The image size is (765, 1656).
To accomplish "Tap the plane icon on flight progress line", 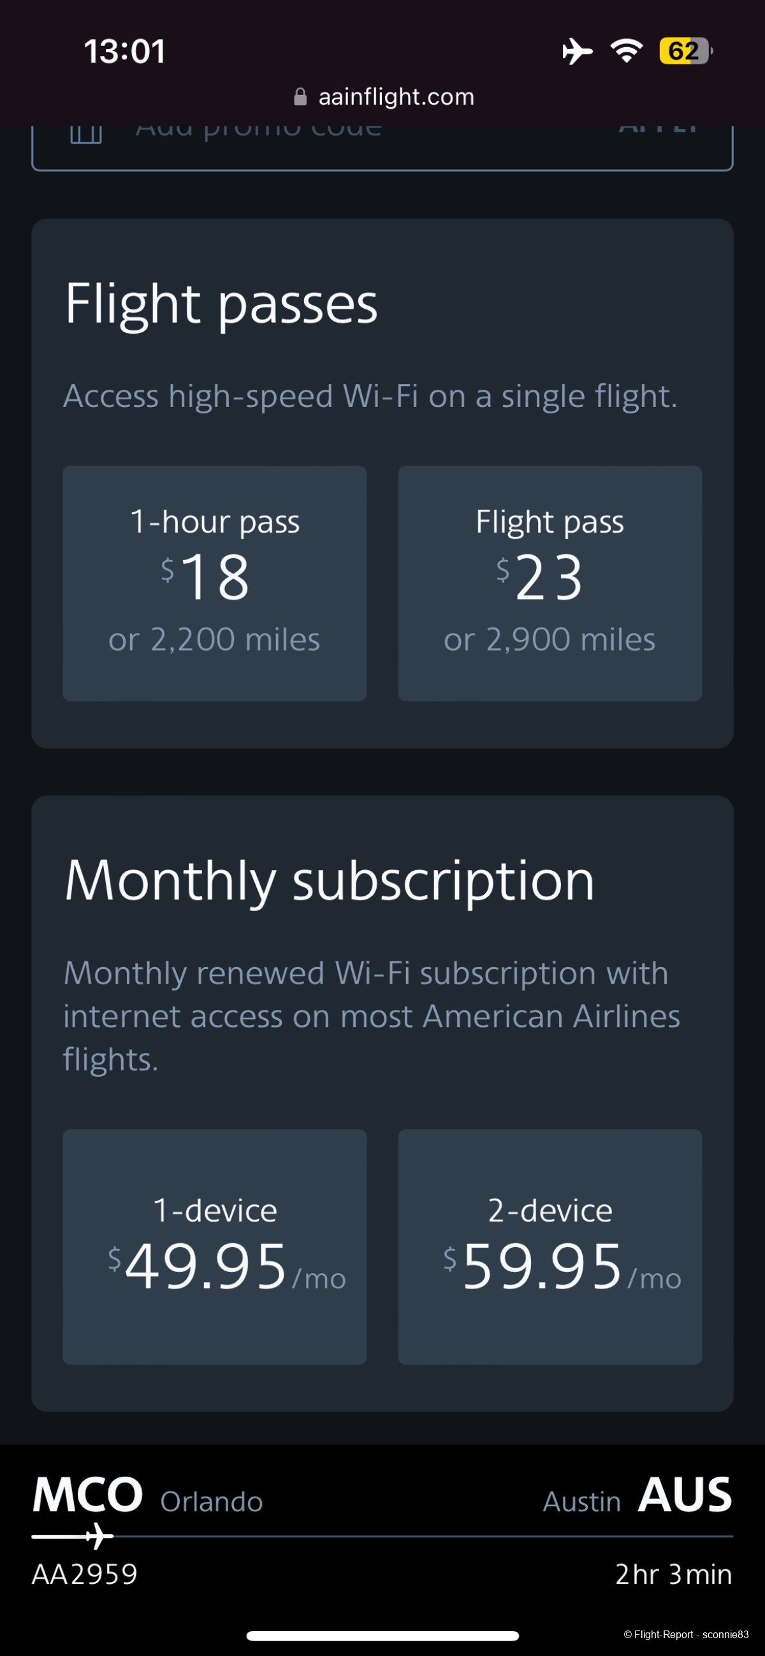I will point(98,1536).
